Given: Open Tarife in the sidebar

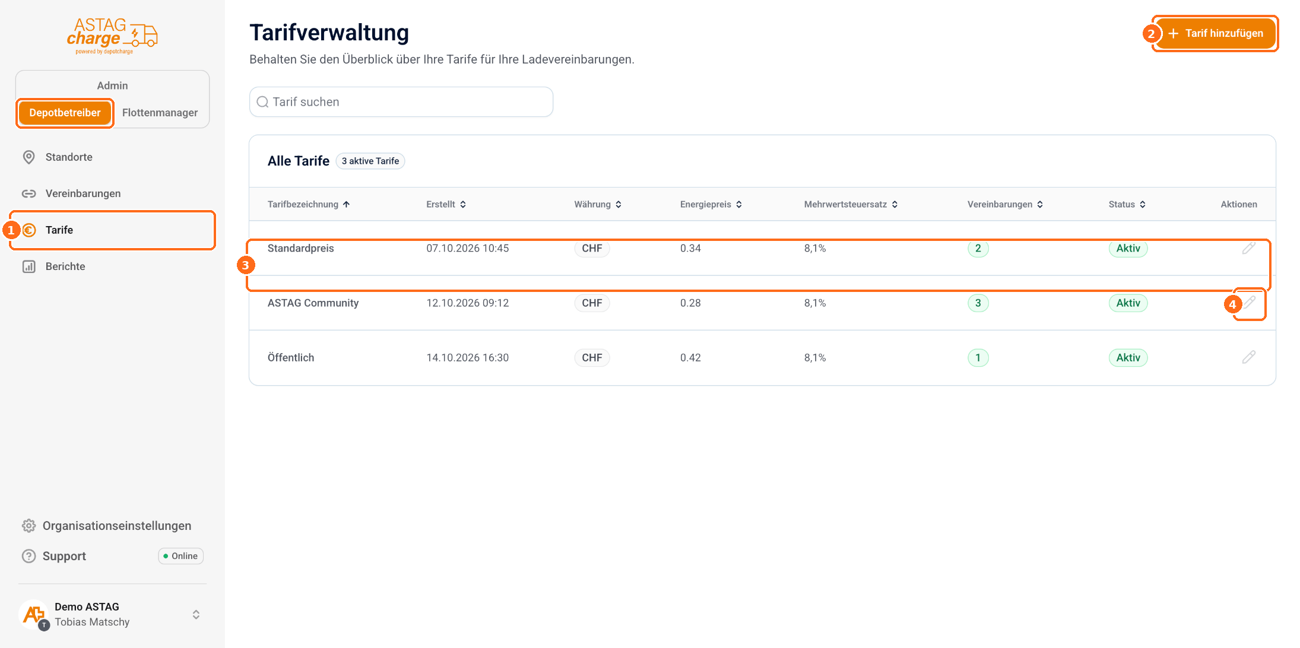Looking at the screenshot, I should pos(112,230).
